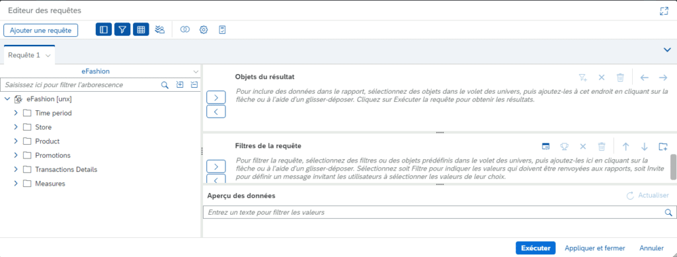Click the Actualiser refresh button
Image resolution: width=677 pixels, height=257 pixels.
(648, 196)
